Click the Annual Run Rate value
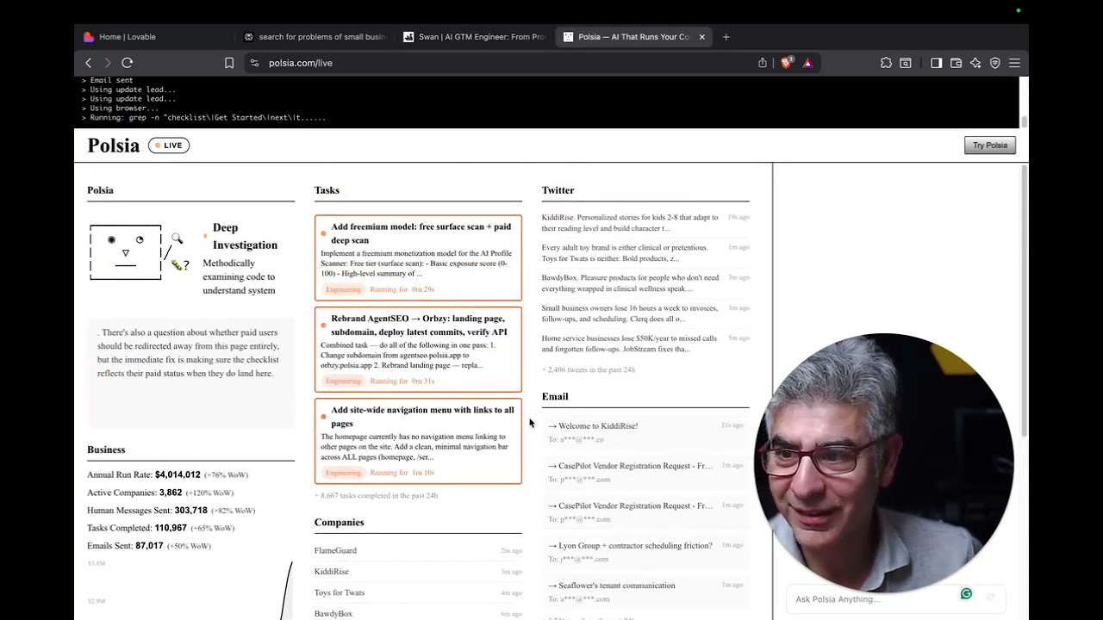The width and height of the screenshot is (1103, 620). 178,474
